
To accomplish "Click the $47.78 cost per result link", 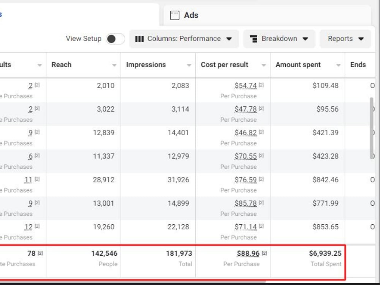I will point(245,109).
